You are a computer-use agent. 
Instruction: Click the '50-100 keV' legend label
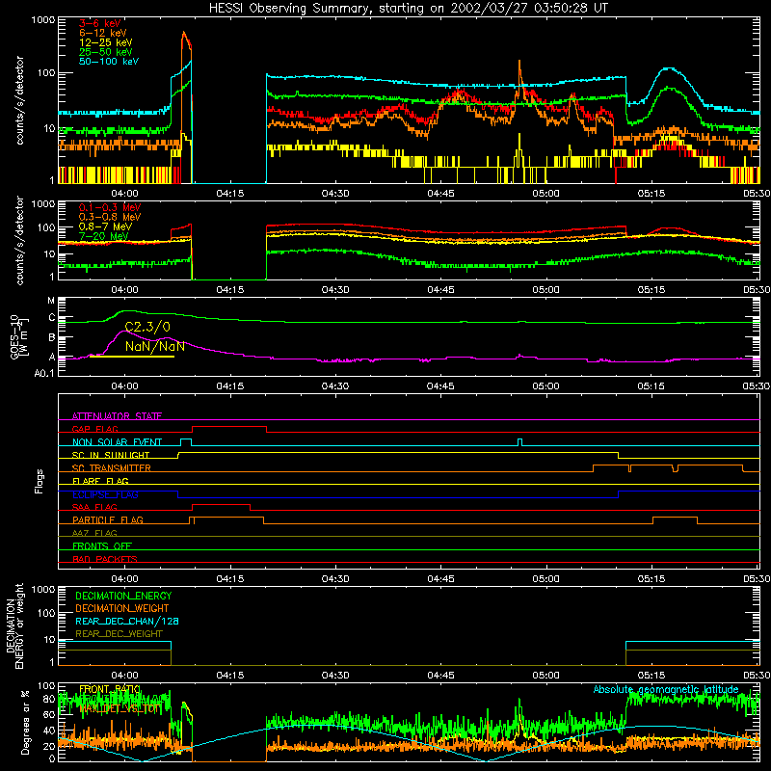[109, 61]
